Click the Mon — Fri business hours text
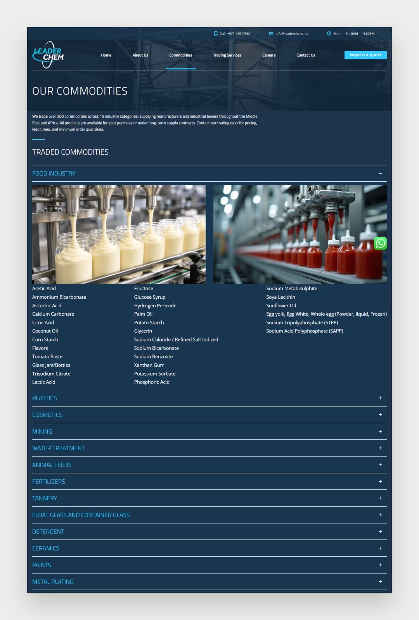The image size is (419, 620). click(x=354, y=34)
